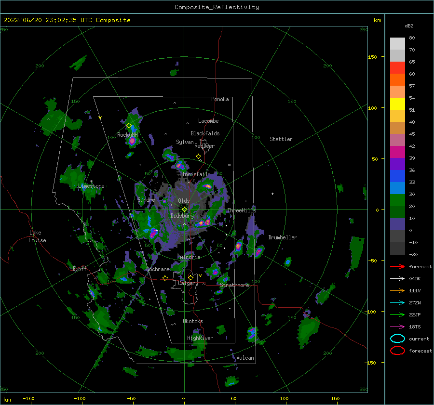
Task: Click the HighRiver town label
Action: click(200, 338)
